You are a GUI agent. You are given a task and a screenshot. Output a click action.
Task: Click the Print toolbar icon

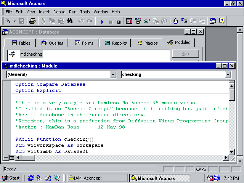click(32, 21)
